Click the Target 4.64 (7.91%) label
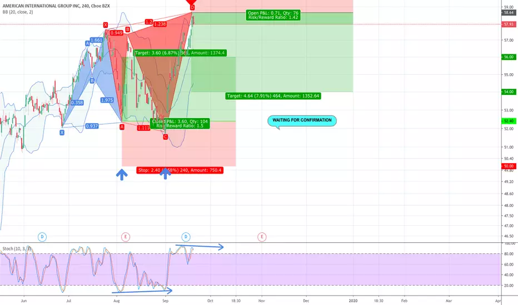This screenshot has height=305, width=518. click(x=273, y=96)
